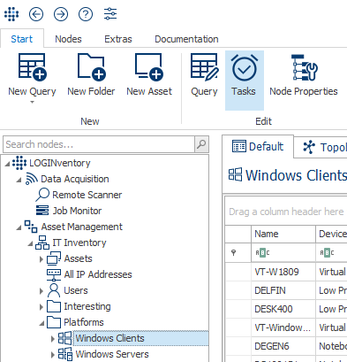The image size is (347, 362).
Task: Collapse the Data Acquisition node
Action: pyautogui.click(x=19, y=180)
